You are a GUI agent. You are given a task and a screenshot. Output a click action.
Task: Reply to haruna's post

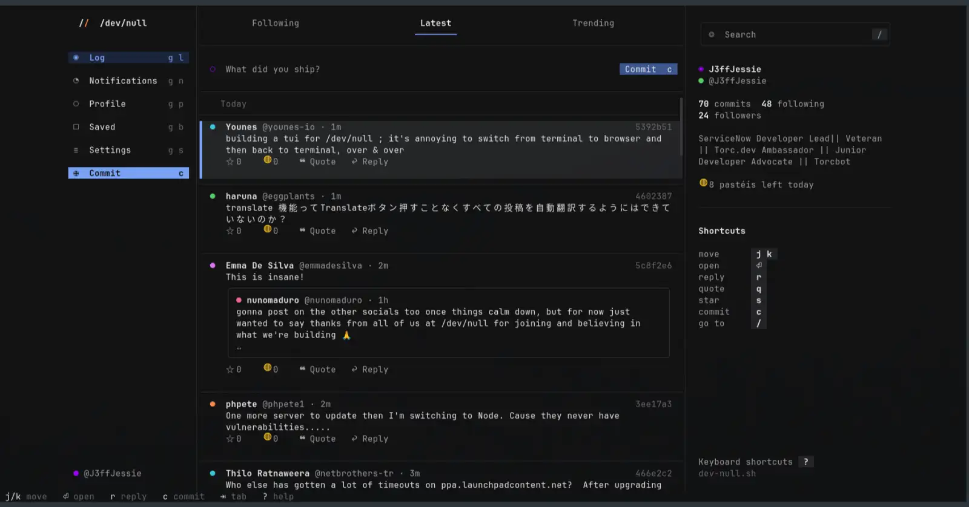point(370,231)
